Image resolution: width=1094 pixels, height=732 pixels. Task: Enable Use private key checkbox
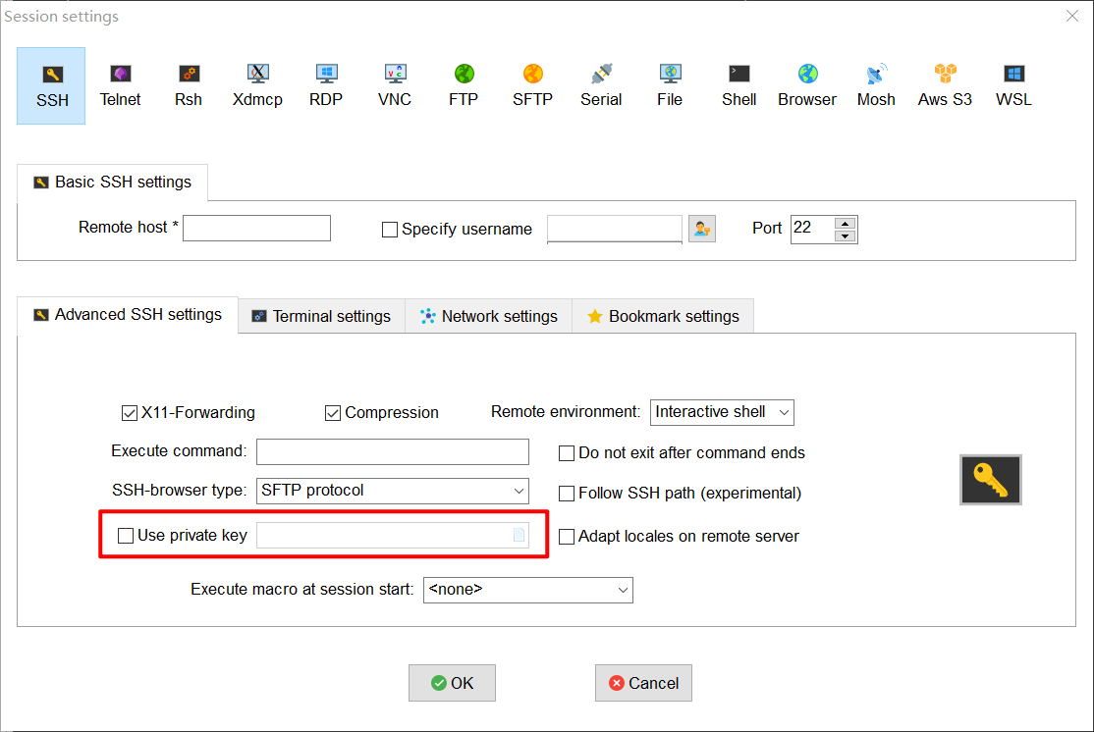pos(126,536)
